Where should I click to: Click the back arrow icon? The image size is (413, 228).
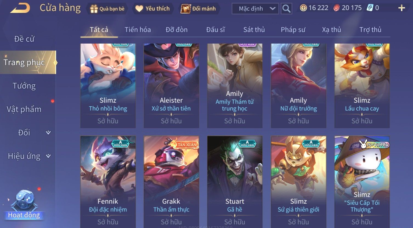tap(20, 8)
